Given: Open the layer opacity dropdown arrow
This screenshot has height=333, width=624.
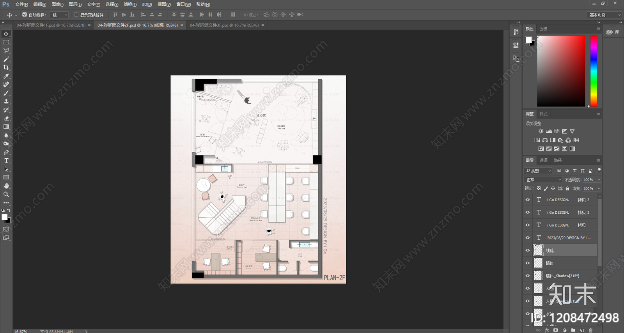Looking at the screenshot, I should 599,180.
